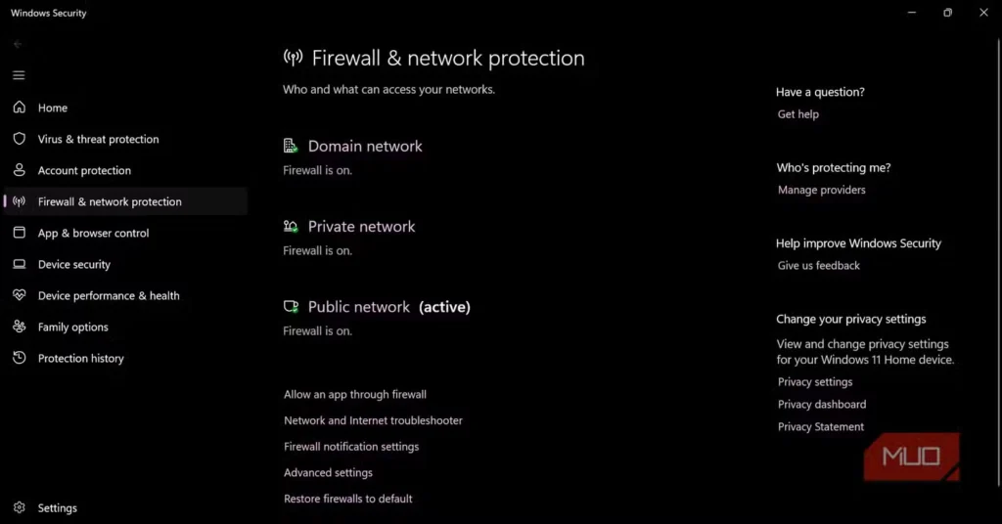Viewport: 1002px width, 524px height.
Task: Click the Settings gear icon
Action: click(x=20, y=507)
